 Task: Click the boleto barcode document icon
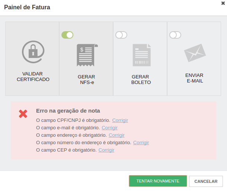(x=141, y=55)
